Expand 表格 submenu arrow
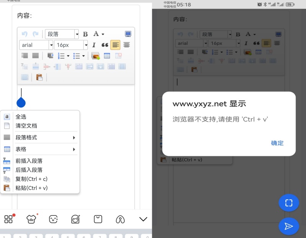Viewport: 306px width, 238px height. [74, 149]
